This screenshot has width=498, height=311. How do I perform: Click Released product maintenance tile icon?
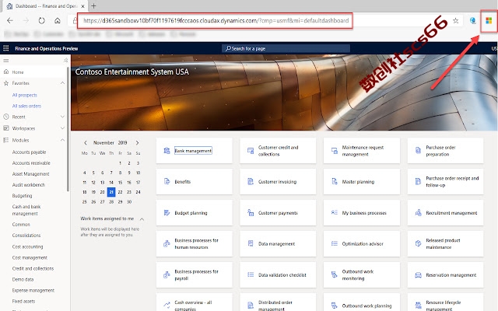[x=419, y=243]
